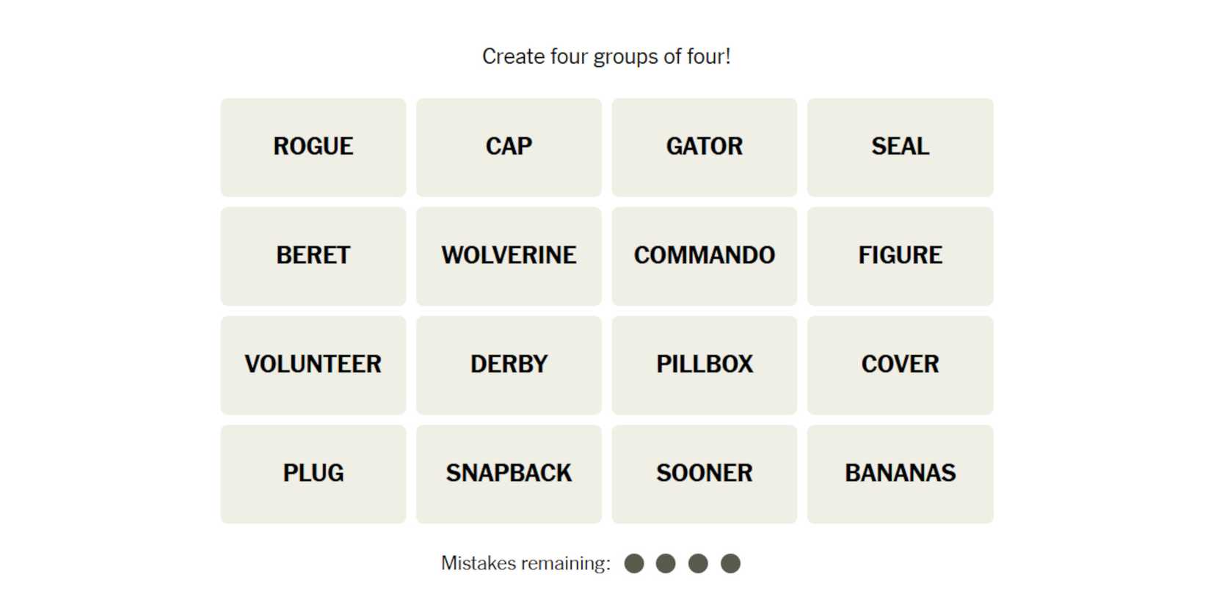Click the second mistakes remaining dot

666,563
